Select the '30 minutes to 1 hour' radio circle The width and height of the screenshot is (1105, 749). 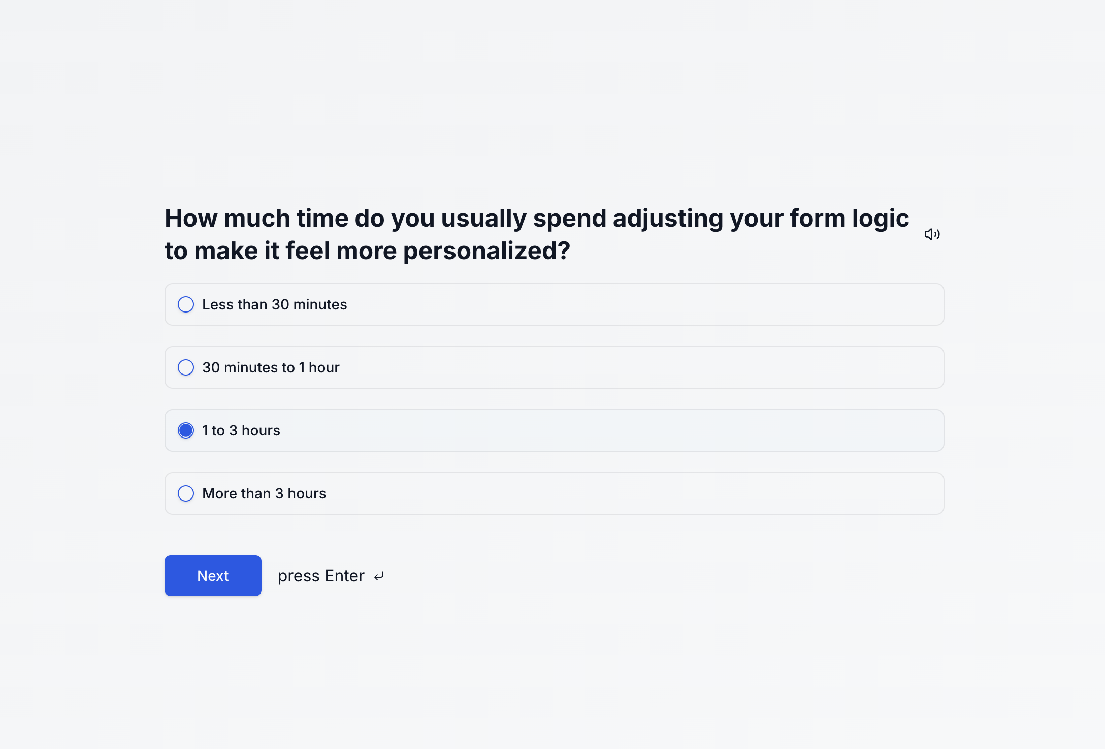coord(186,367)
